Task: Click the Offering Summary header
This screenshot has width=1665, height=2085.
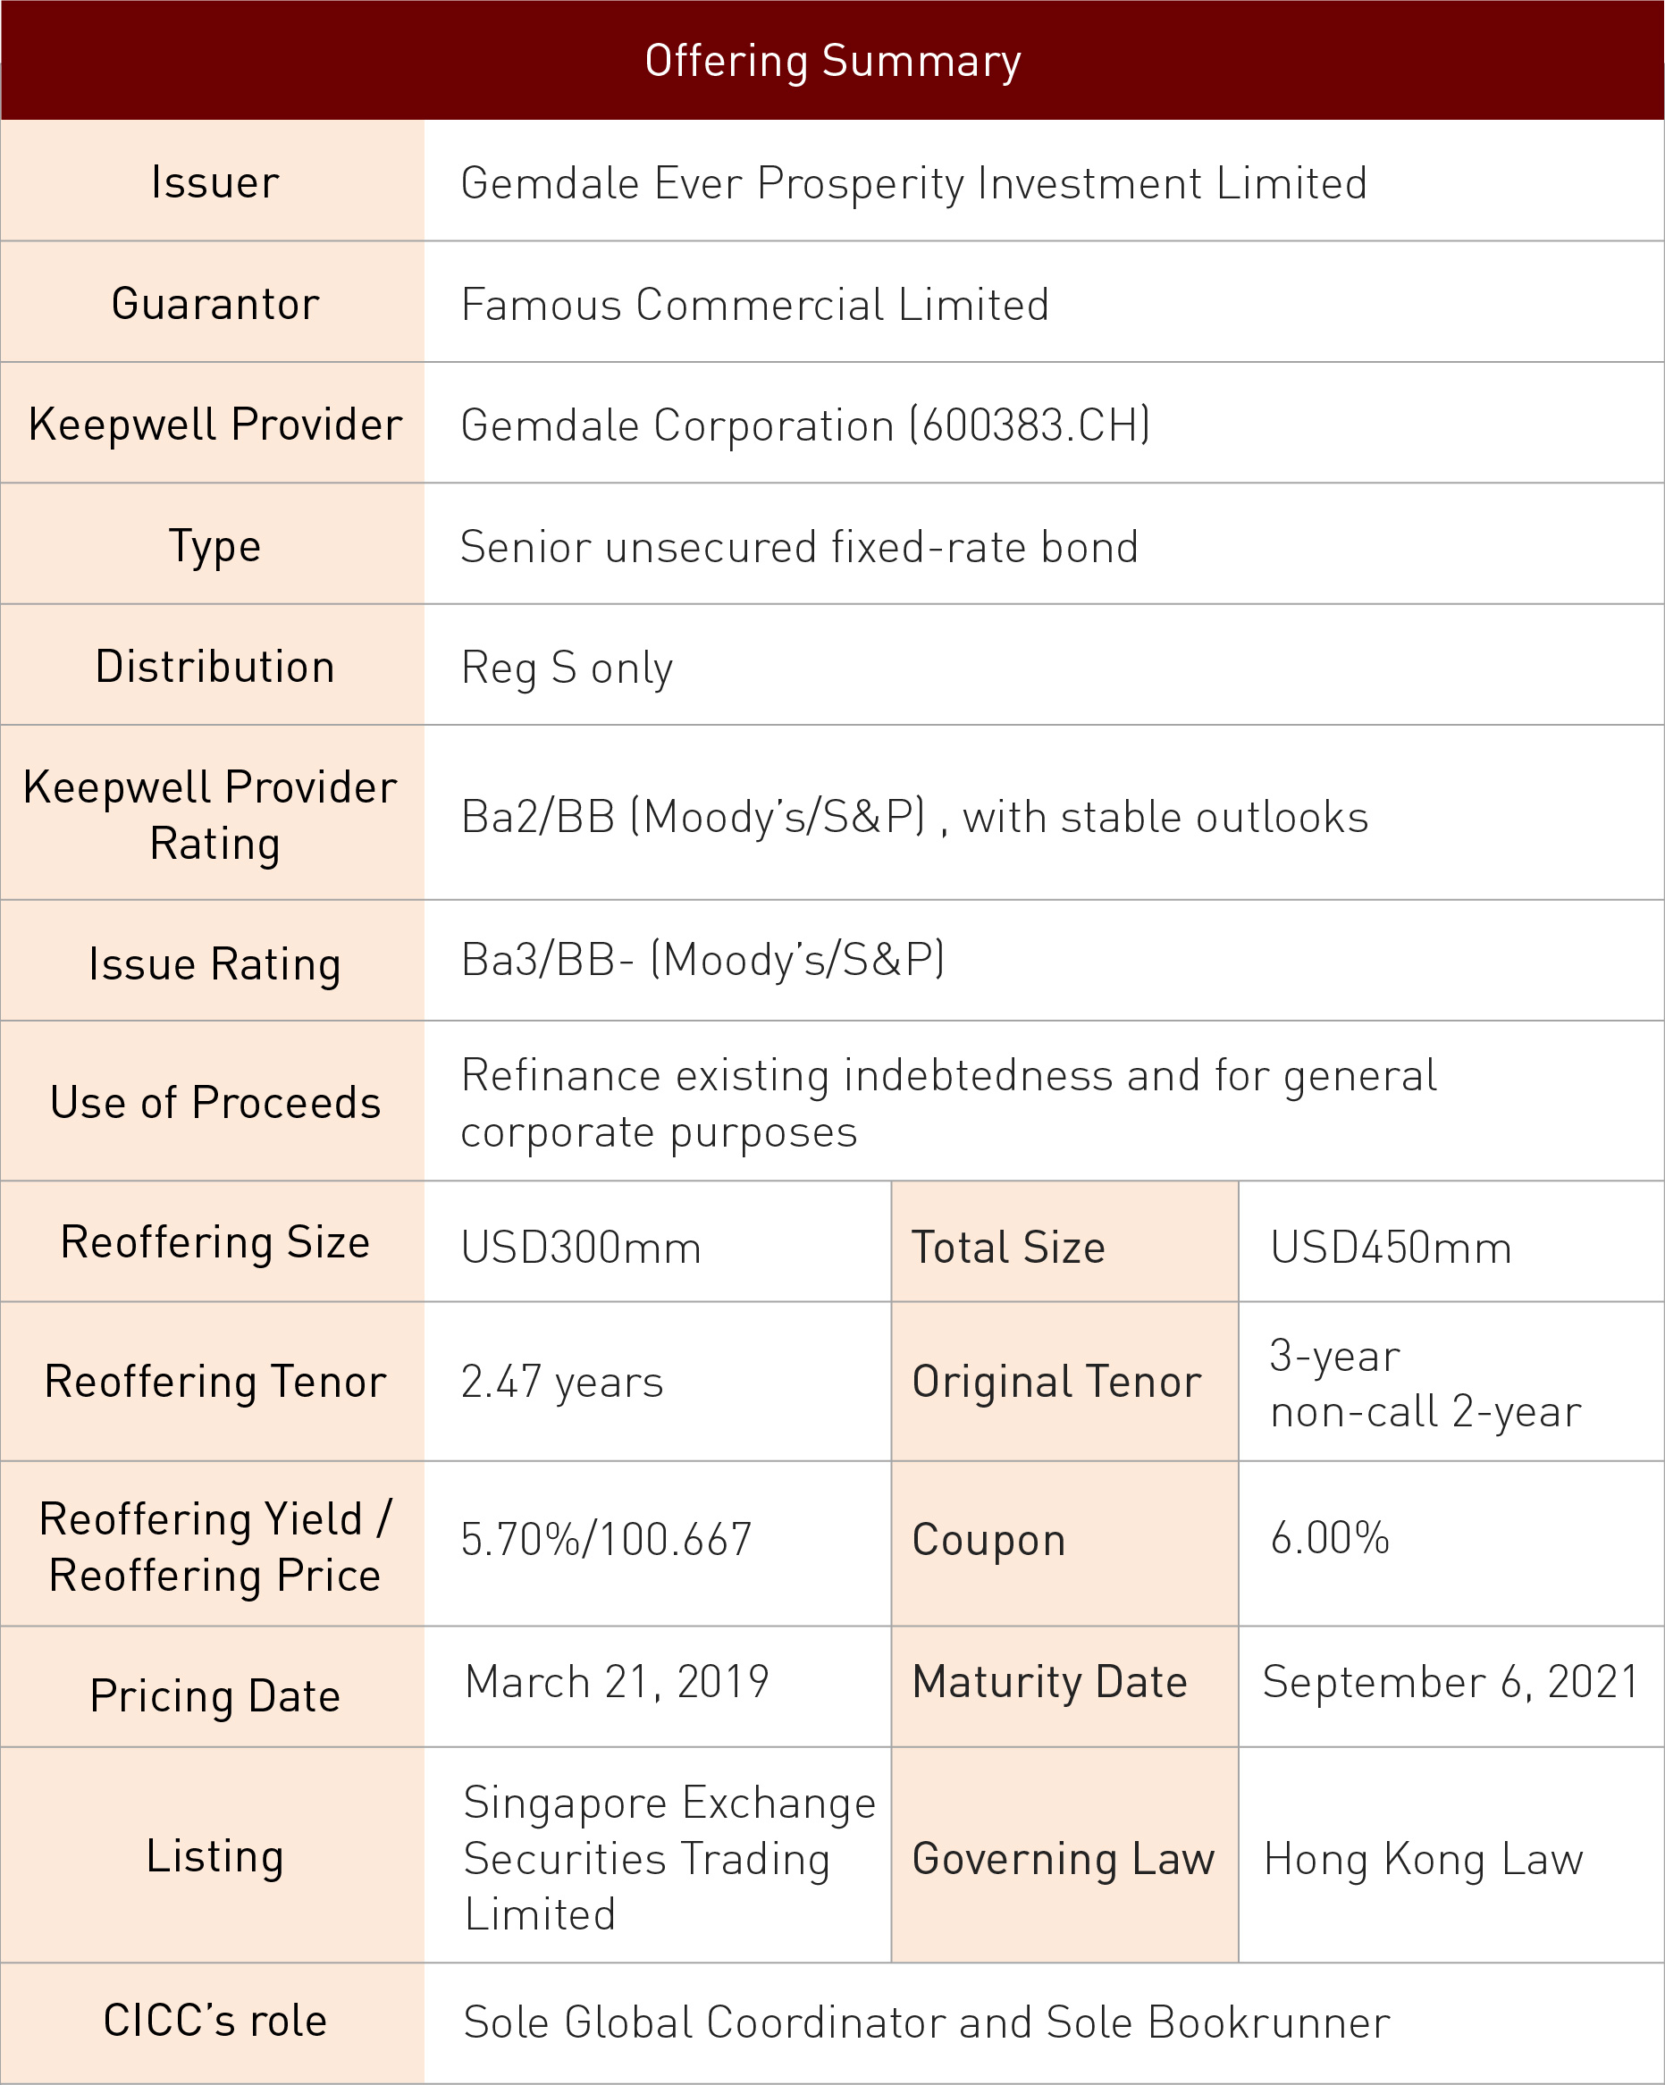Action: (x=833, y=61)
